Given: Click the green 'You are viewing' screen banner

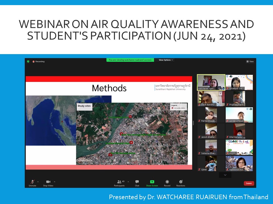Looking at the screenshot, I should [130, 60].
